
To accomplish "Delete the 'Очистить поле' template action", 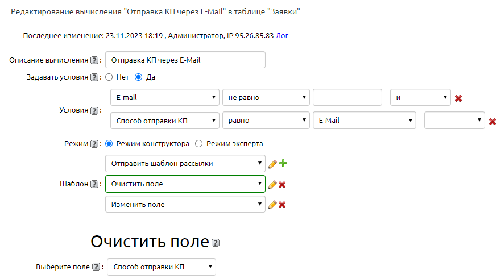I will point(282,184).
